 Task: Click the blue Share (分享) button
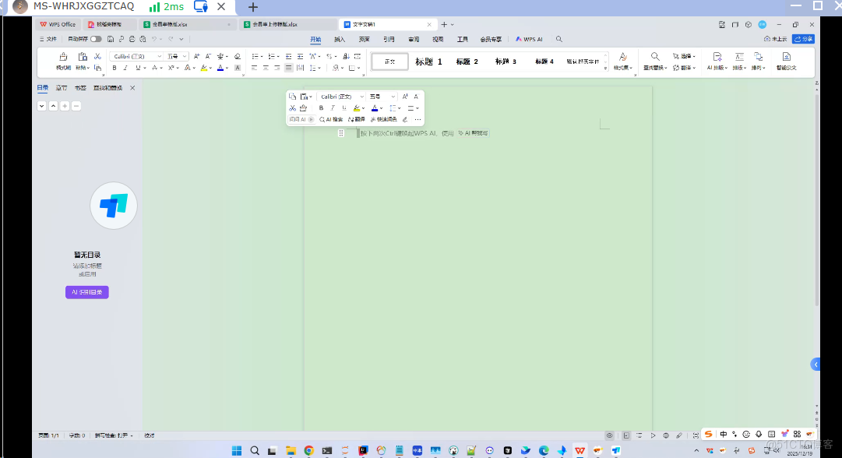tap(803, 38)
